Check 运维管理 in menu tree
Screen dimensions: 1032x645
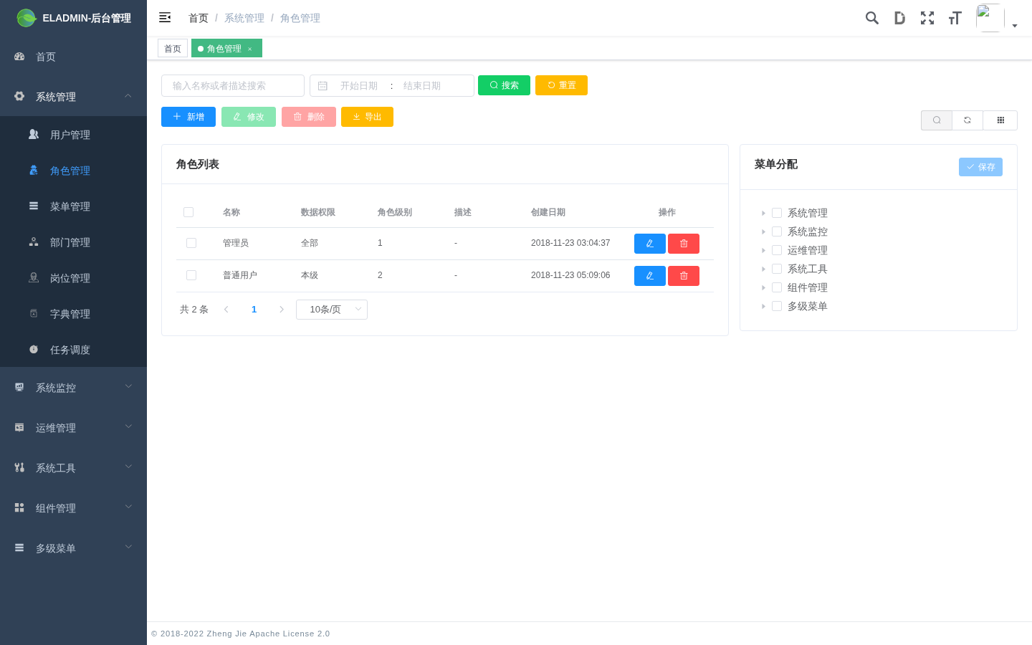[x=777, y=250]
